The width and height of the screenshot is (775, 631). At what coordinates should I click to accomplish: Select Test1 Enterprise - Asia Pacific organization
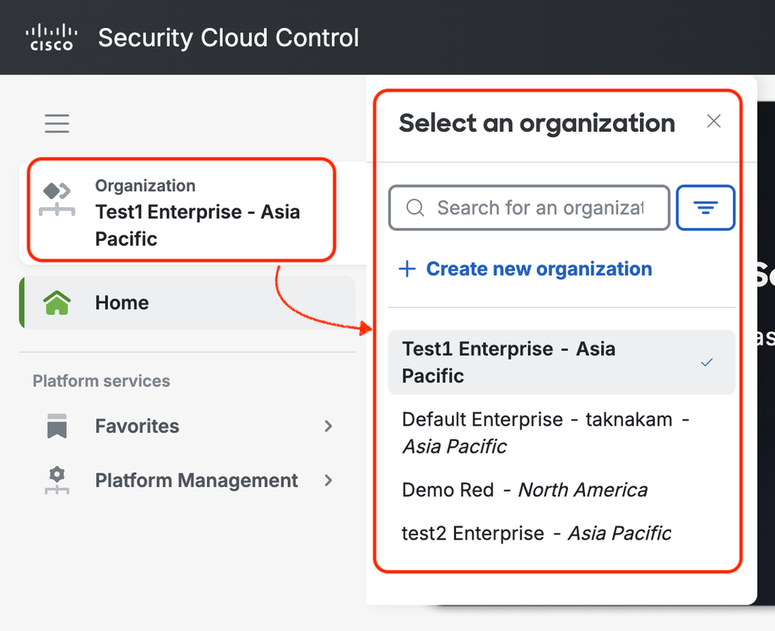(562, 363)
